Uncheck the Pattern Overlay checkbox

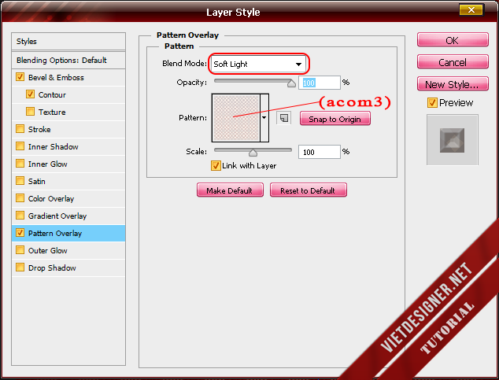20,233
